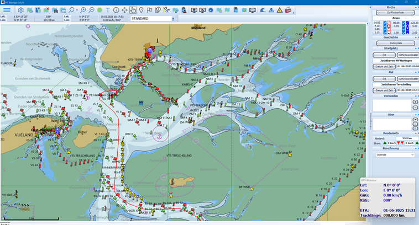Collapse the Routeninfo section
Screen dimensions: 419x225
tap(415, 133)
